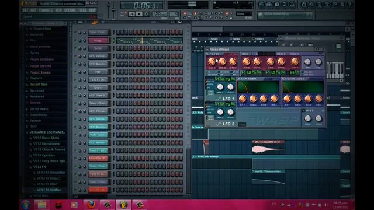Click the FL Studio fruit taskbar icon
This screenshot has width=374, height=210.
(123, 205)
